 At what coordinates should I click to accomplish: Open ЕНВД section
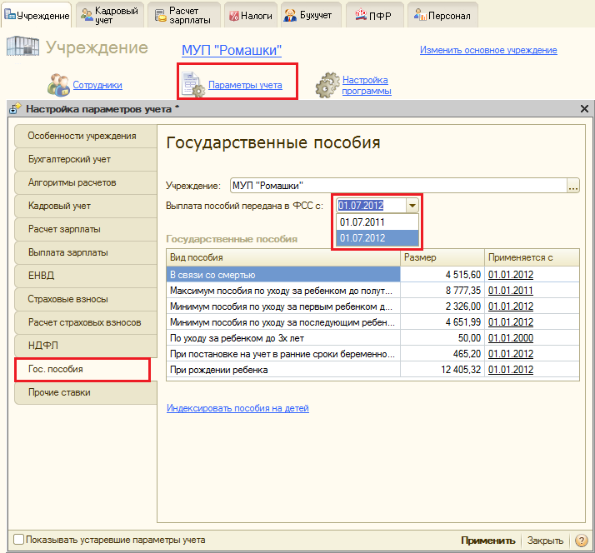(x=86, y=276)
